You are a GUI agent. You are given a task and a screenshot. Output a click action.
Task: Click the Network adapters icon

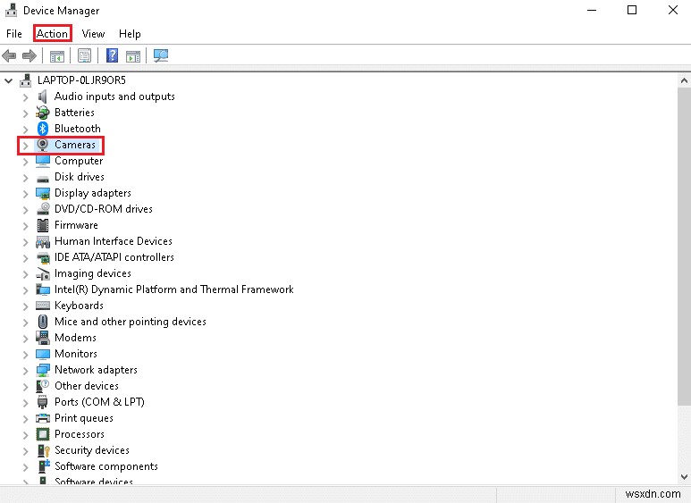[43, 370]
